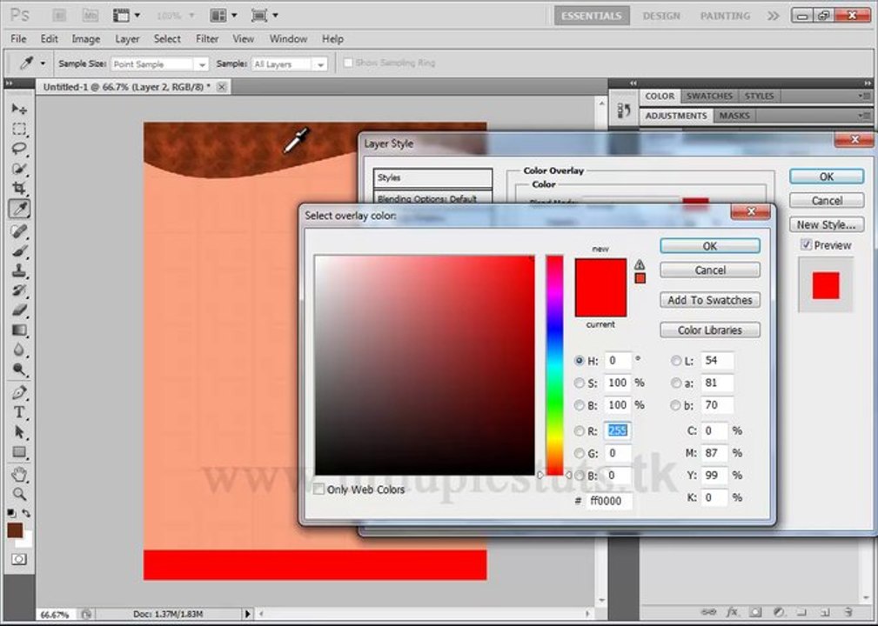Switch to the Masks tab
The height and width of the screenshot is (626, 878).
coord(734,116)
